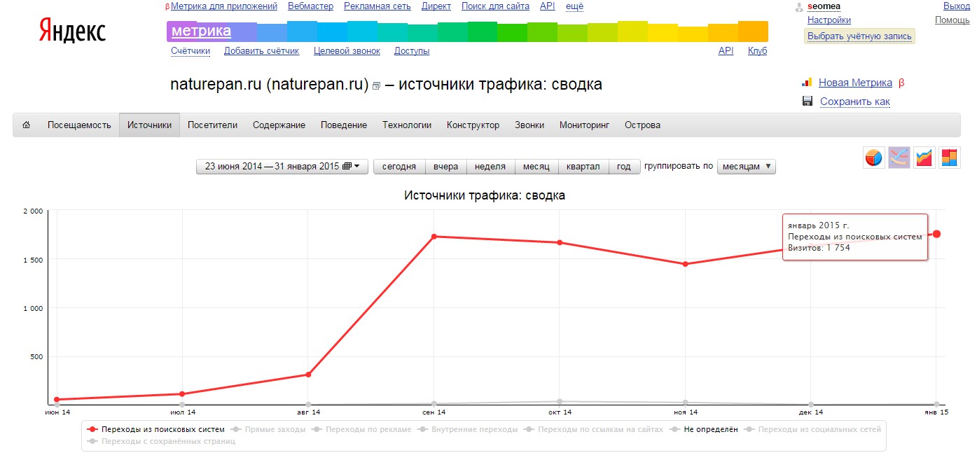Open the Вебмастер link
This screenshot has width=977, height=460.
click(310, 6)
